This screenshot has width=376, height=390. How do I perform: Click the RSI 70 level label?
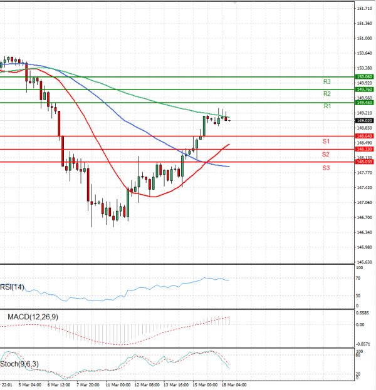pyautogui.click(x=358, y=279)
